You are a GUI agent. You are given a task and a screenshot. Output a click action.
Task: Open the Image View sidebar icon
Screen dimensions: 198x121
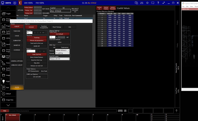pyautogui.click(x=3, y=100)
